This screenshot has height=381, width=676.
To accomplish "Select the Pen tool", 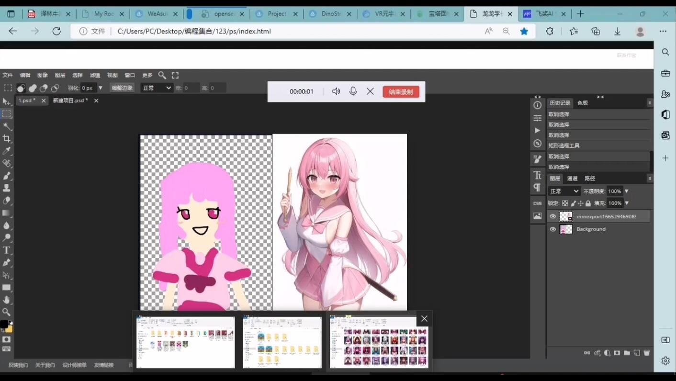I will point(7,263).
